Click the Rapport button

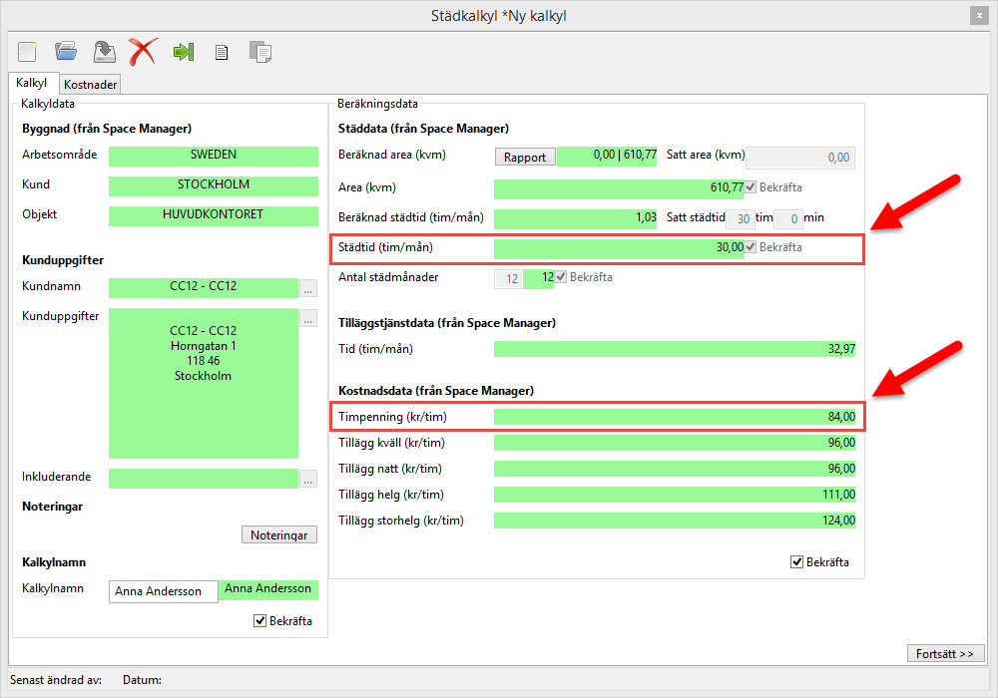525,157
